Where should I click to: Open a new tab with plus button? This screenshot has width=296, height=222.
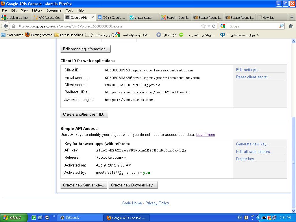[292, 17]
